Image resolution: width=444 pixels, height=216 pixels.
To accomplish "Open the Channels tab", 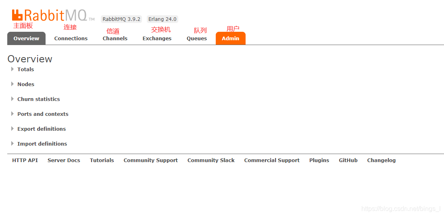I will pyautogui.click(x=115, y=38).
